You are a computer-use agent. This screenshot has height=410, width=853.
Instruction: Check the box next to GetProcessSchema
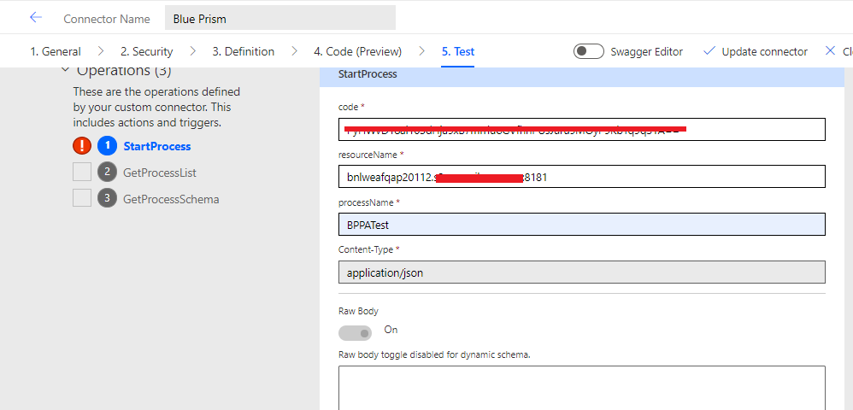click(x=82, y=198)
